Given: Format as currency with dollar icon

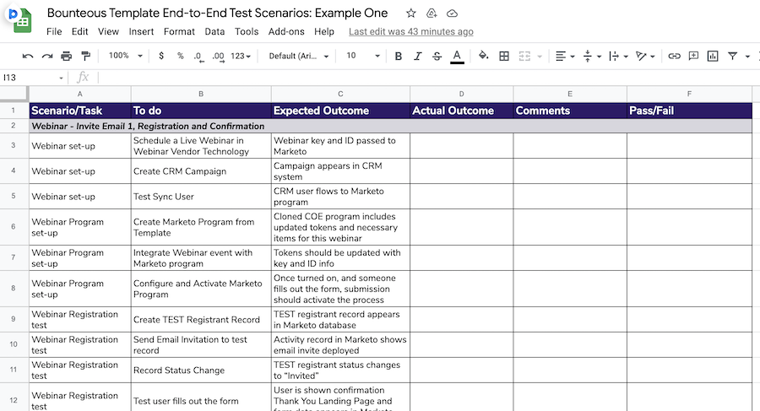Looking at the screenshot, I should coord(161,56).
